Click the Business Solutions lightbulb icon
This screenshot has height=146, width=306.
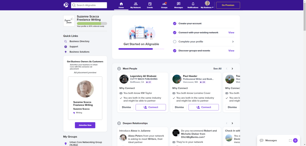66,52
